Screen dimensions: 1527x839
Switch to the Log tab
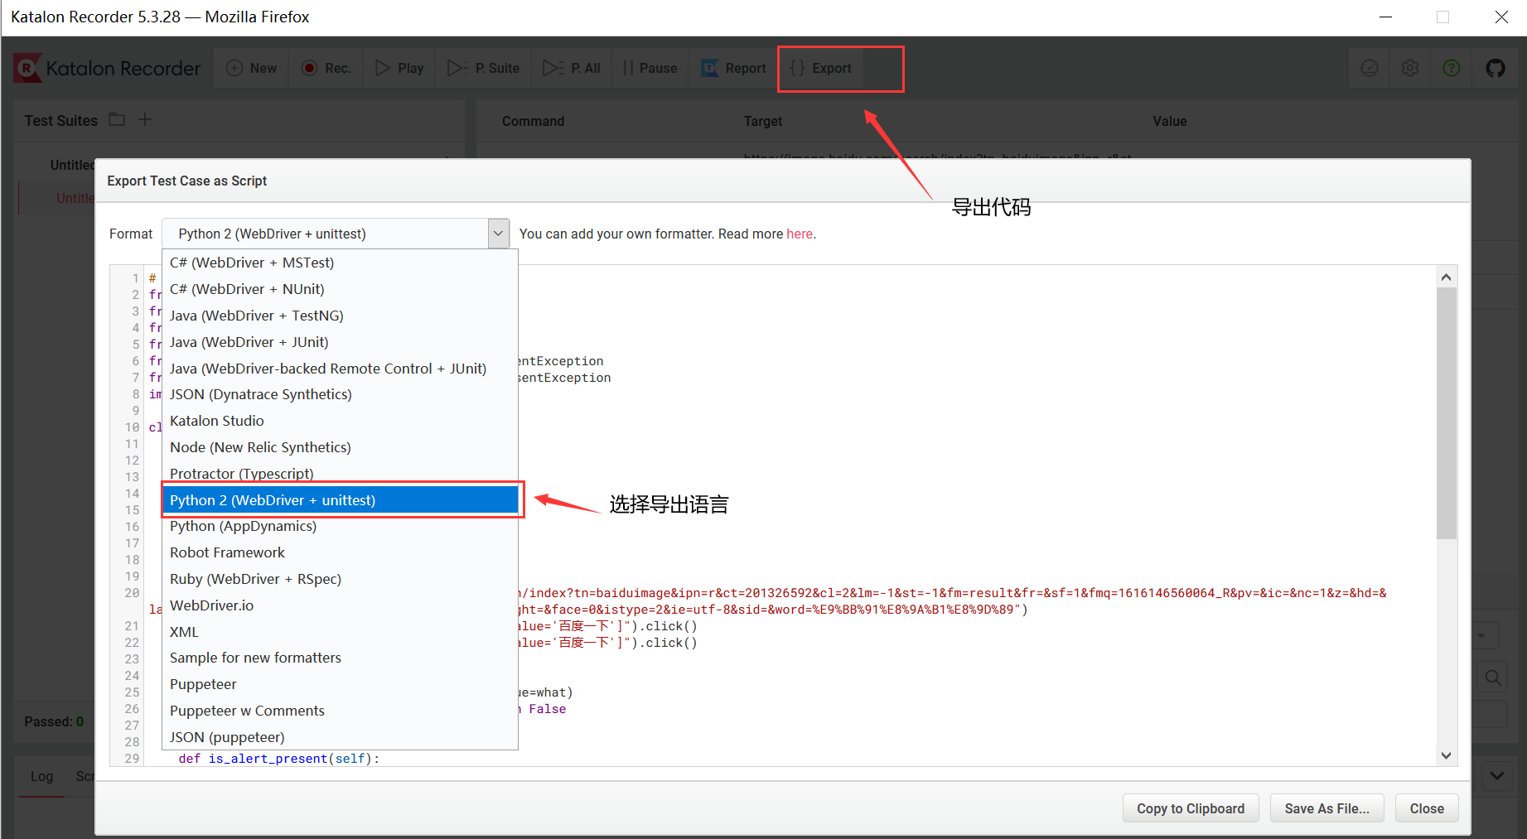(x=41, y=776)
